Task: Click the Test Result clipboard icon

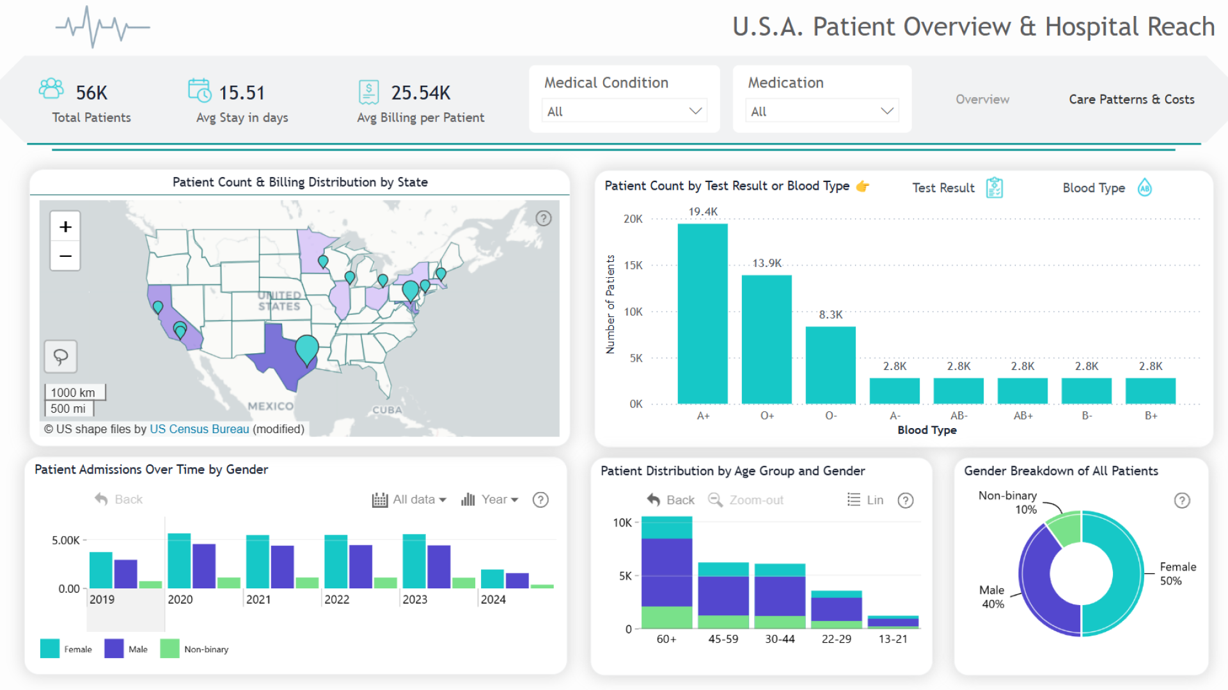Action: tap(995, 188)
